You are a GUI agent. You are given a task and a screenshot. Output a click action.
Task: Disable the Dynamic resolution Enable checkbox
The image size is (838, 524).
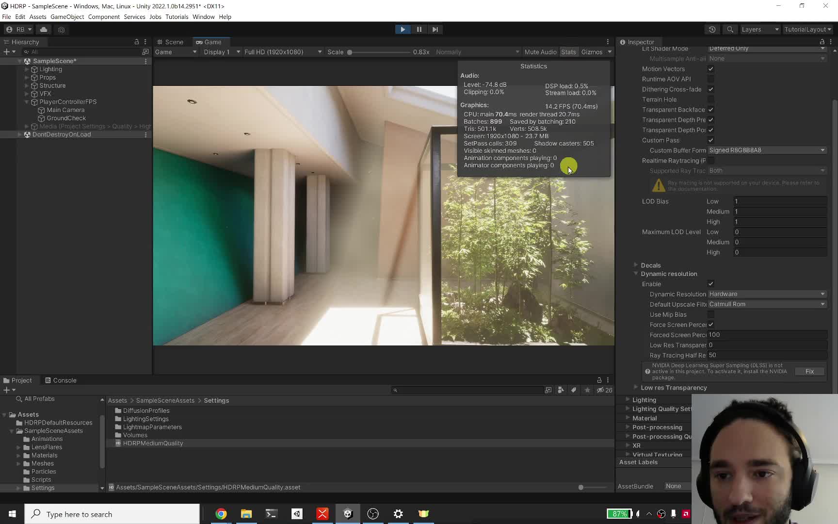click(x=711, y=284)
